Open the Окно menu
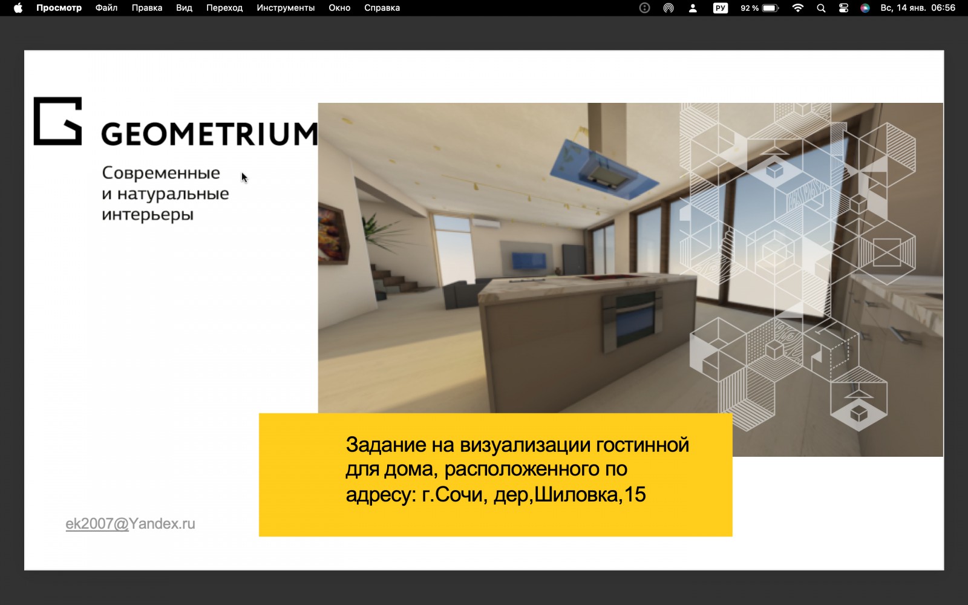Viewport: 968px width, 605px height. (339, 8)
